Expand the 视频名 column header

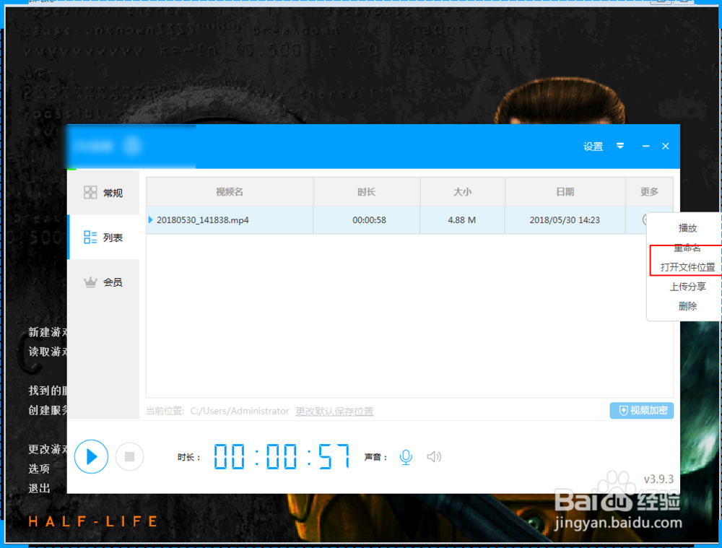pyautogui.click(x=230, y=191)
